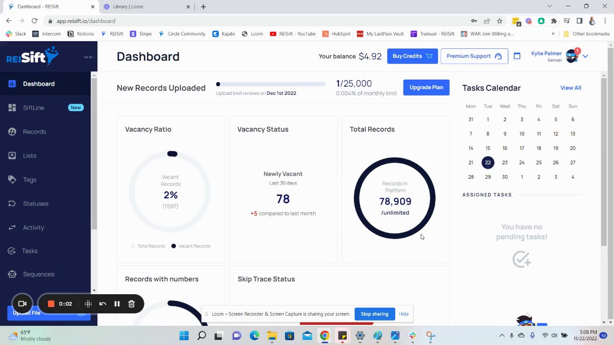
Task: Pause the Loom recording
Action: [117, 304]
